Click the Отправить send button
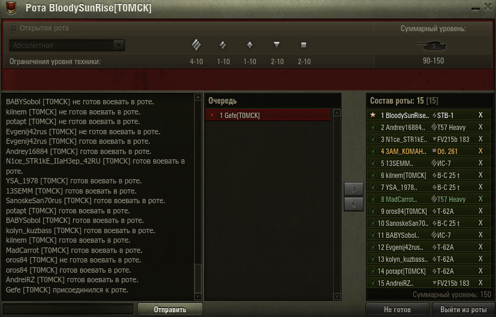496x317 pixels. [x=170, y=309]
